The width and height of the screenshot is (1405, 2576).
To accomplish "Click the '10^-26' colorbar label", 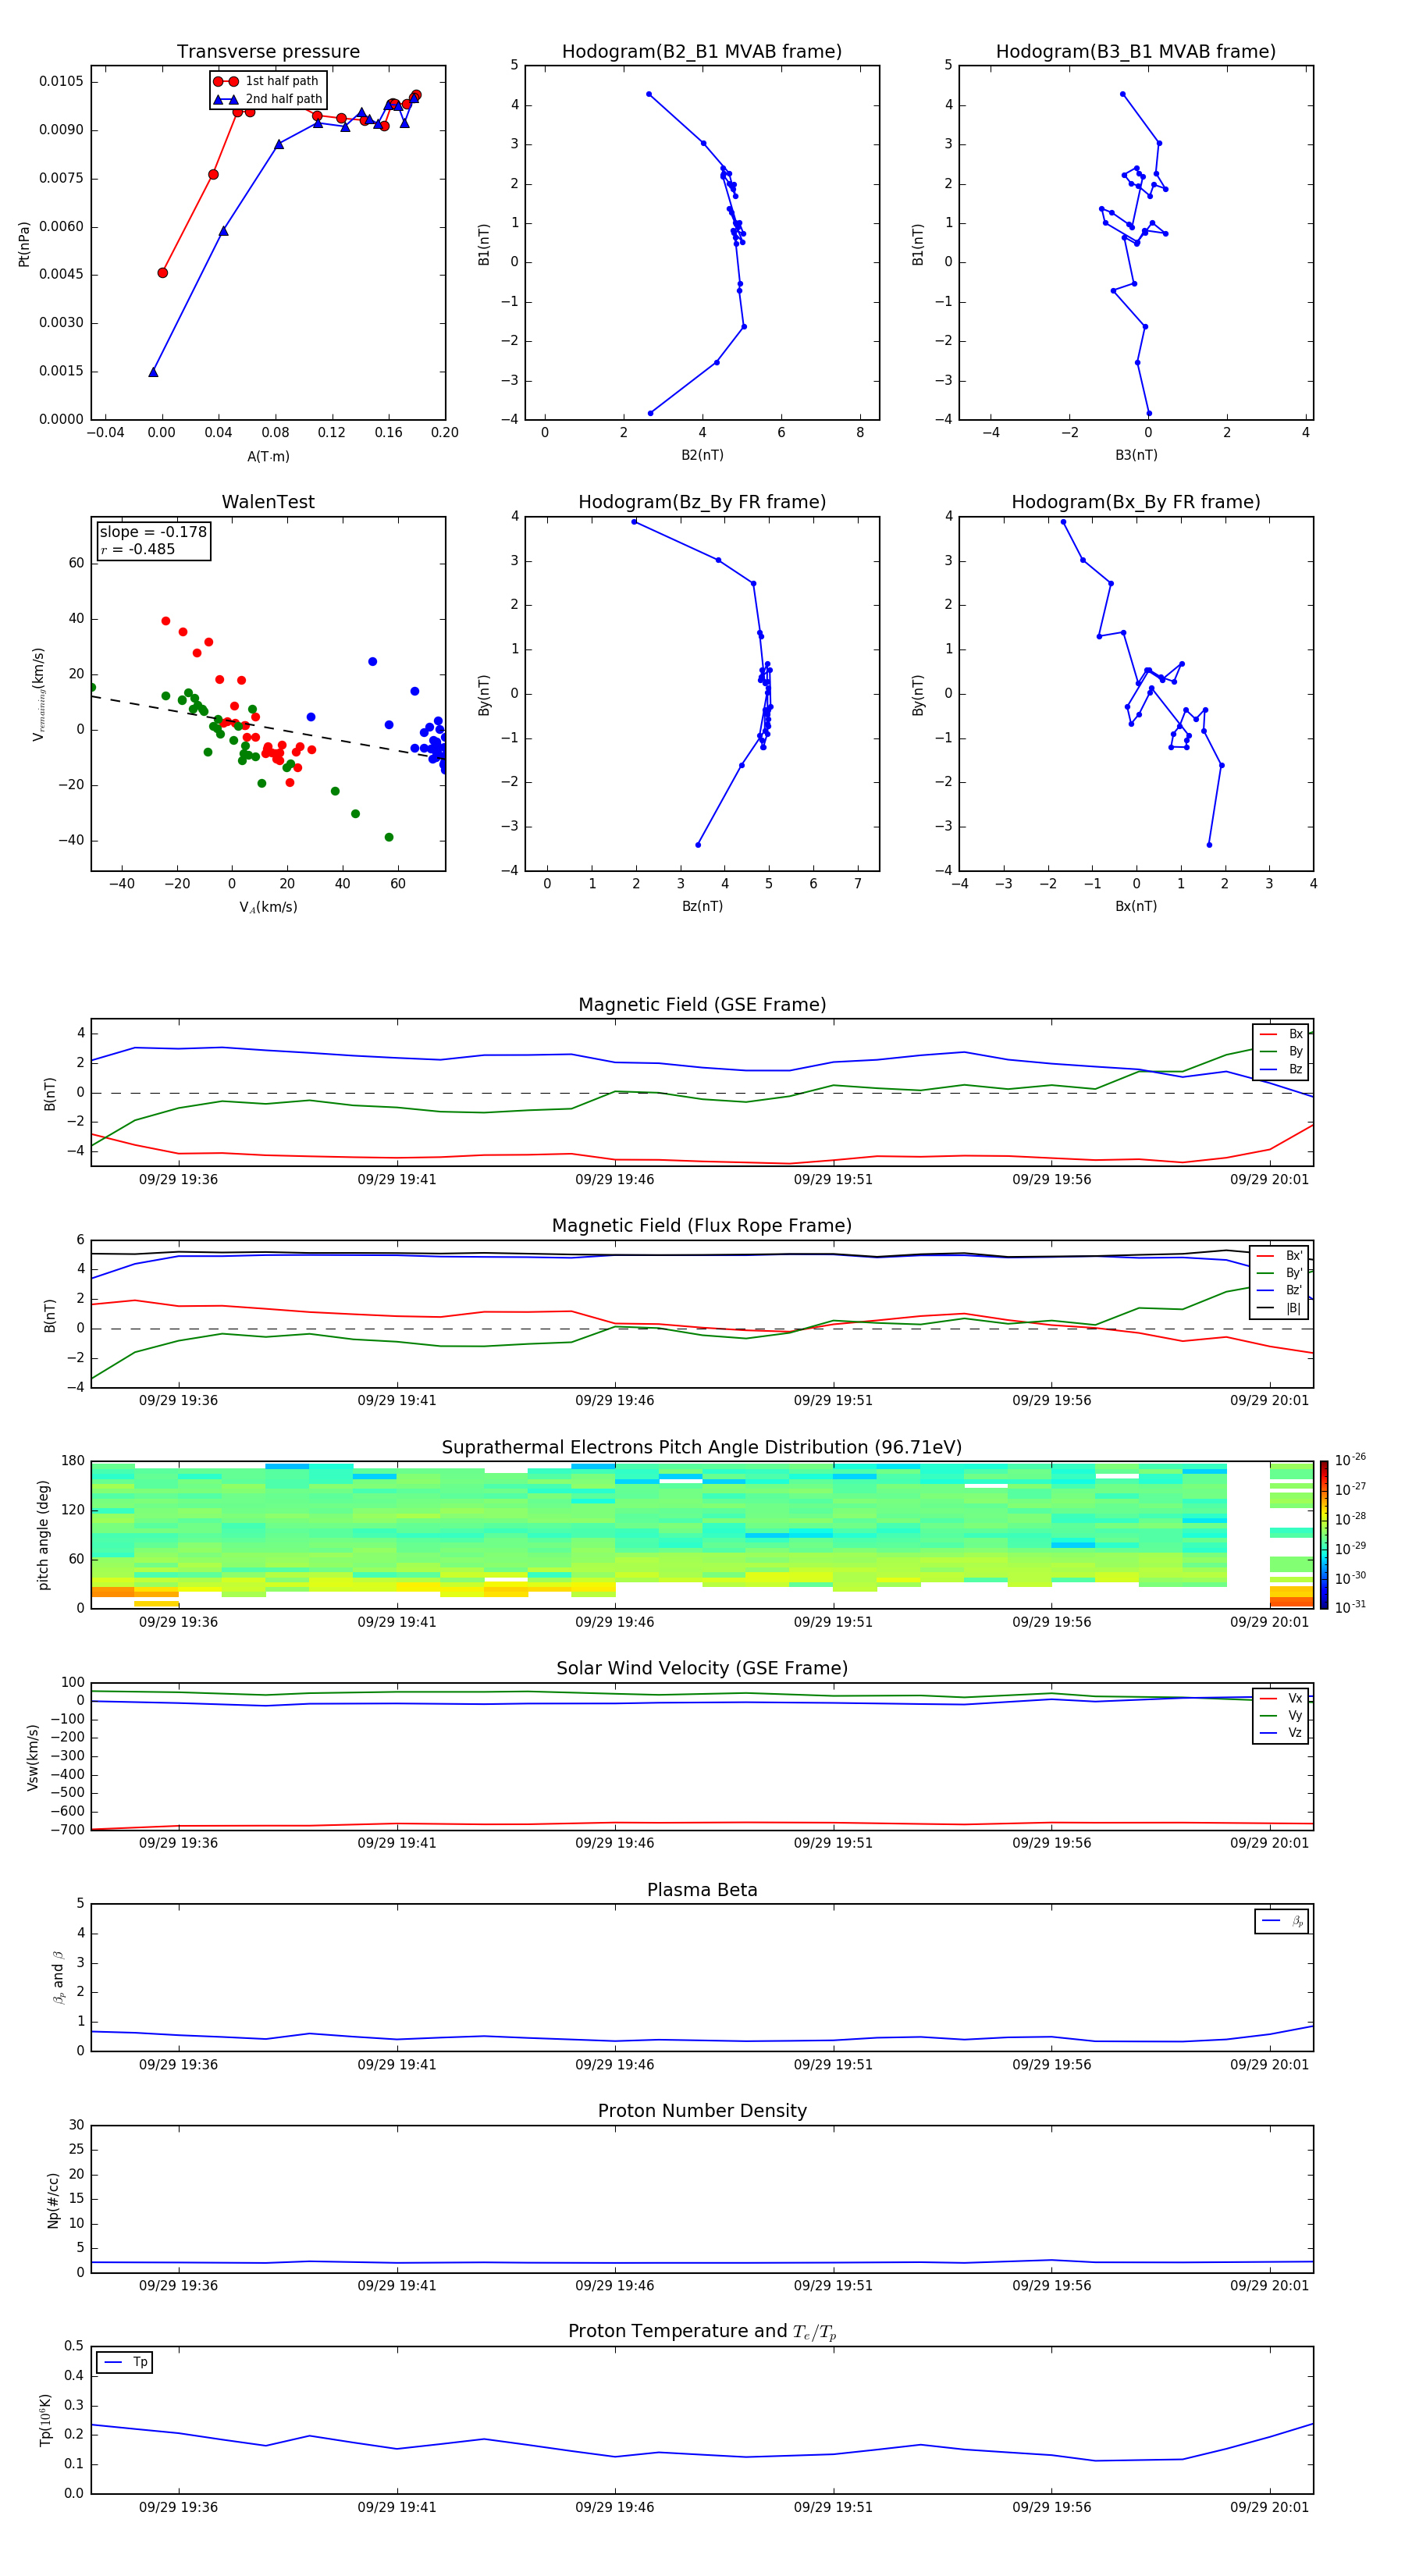I will tap(1350, 1460).
